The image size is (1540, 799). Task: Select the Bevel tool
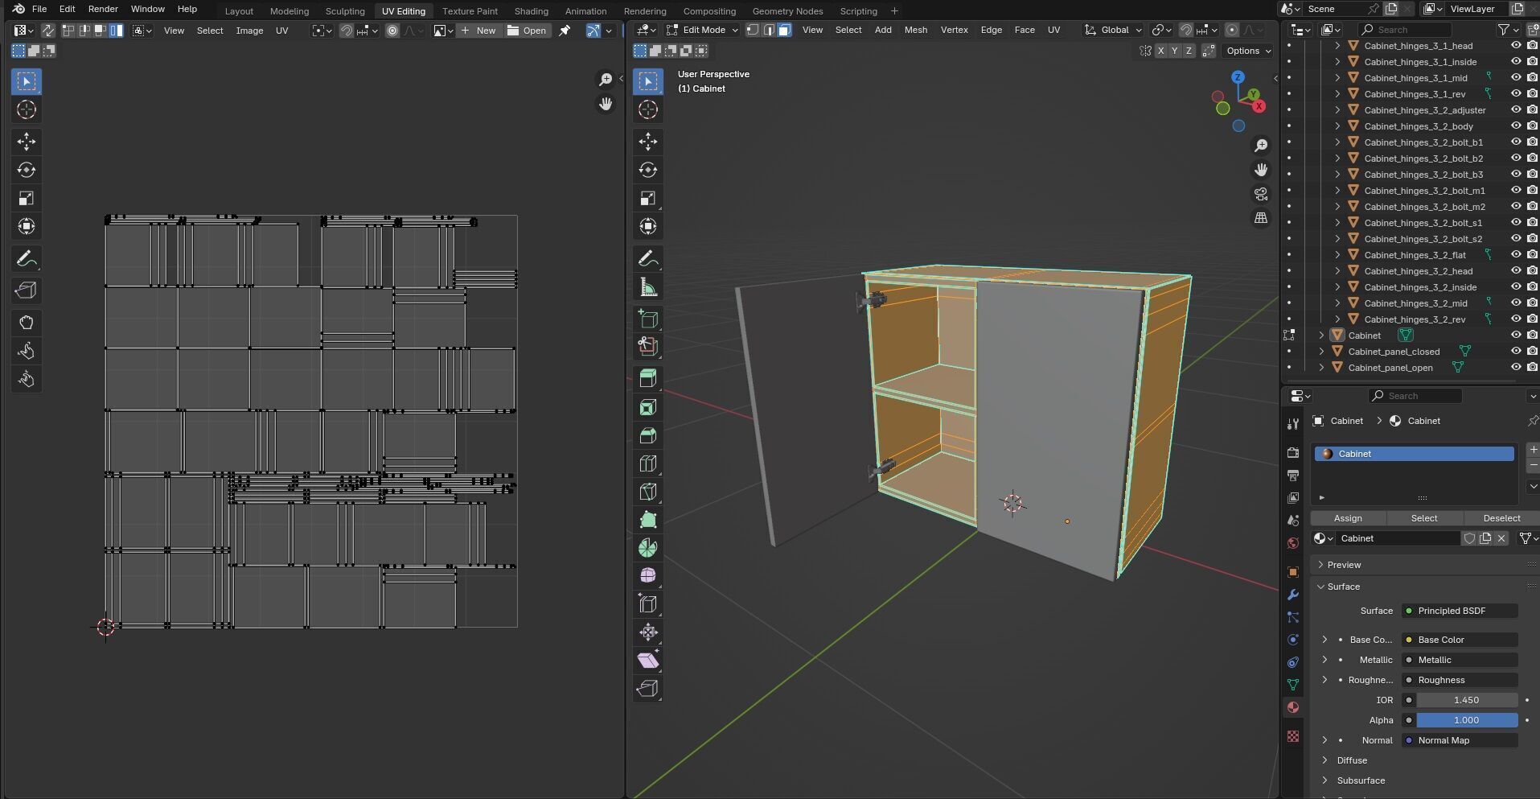tap(648, 435)
